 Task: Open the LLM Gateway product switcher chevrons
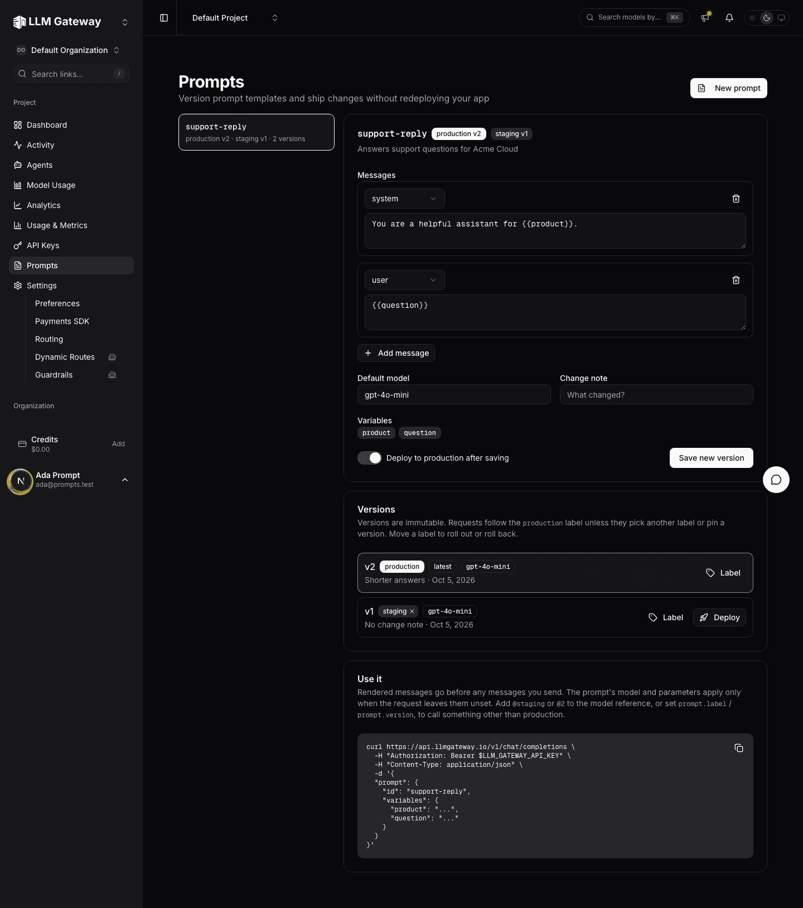point(125,22)
